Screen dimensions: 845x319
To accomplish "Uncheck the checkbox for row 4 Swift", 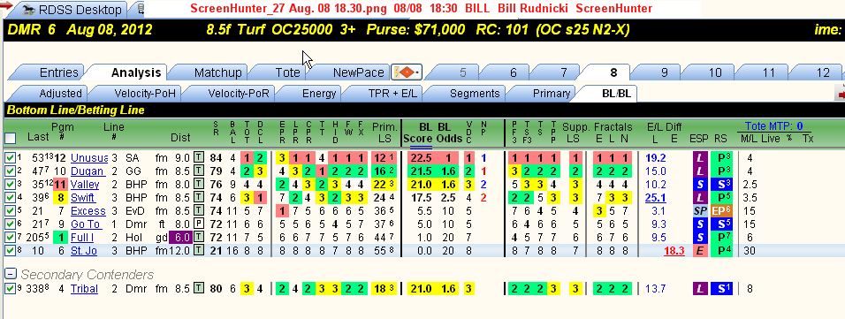I will click(x=10, y=198).
